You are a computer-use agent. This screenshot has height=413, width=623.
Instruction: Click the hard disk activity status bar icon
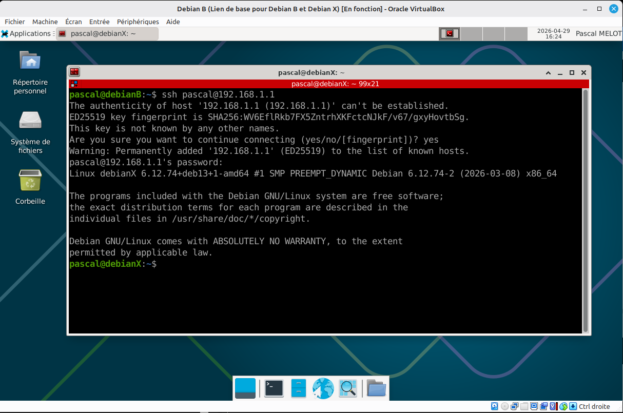tap(495, 406)
